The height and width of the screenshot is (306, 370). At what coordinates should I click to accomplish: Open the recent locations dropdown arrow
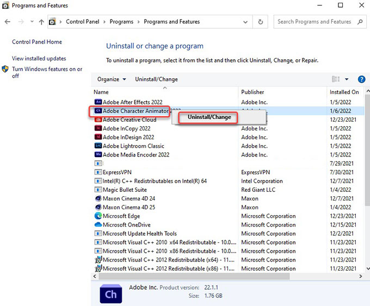32,22
